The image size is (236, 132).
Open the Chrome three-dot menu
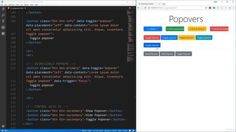click(233, 8)
